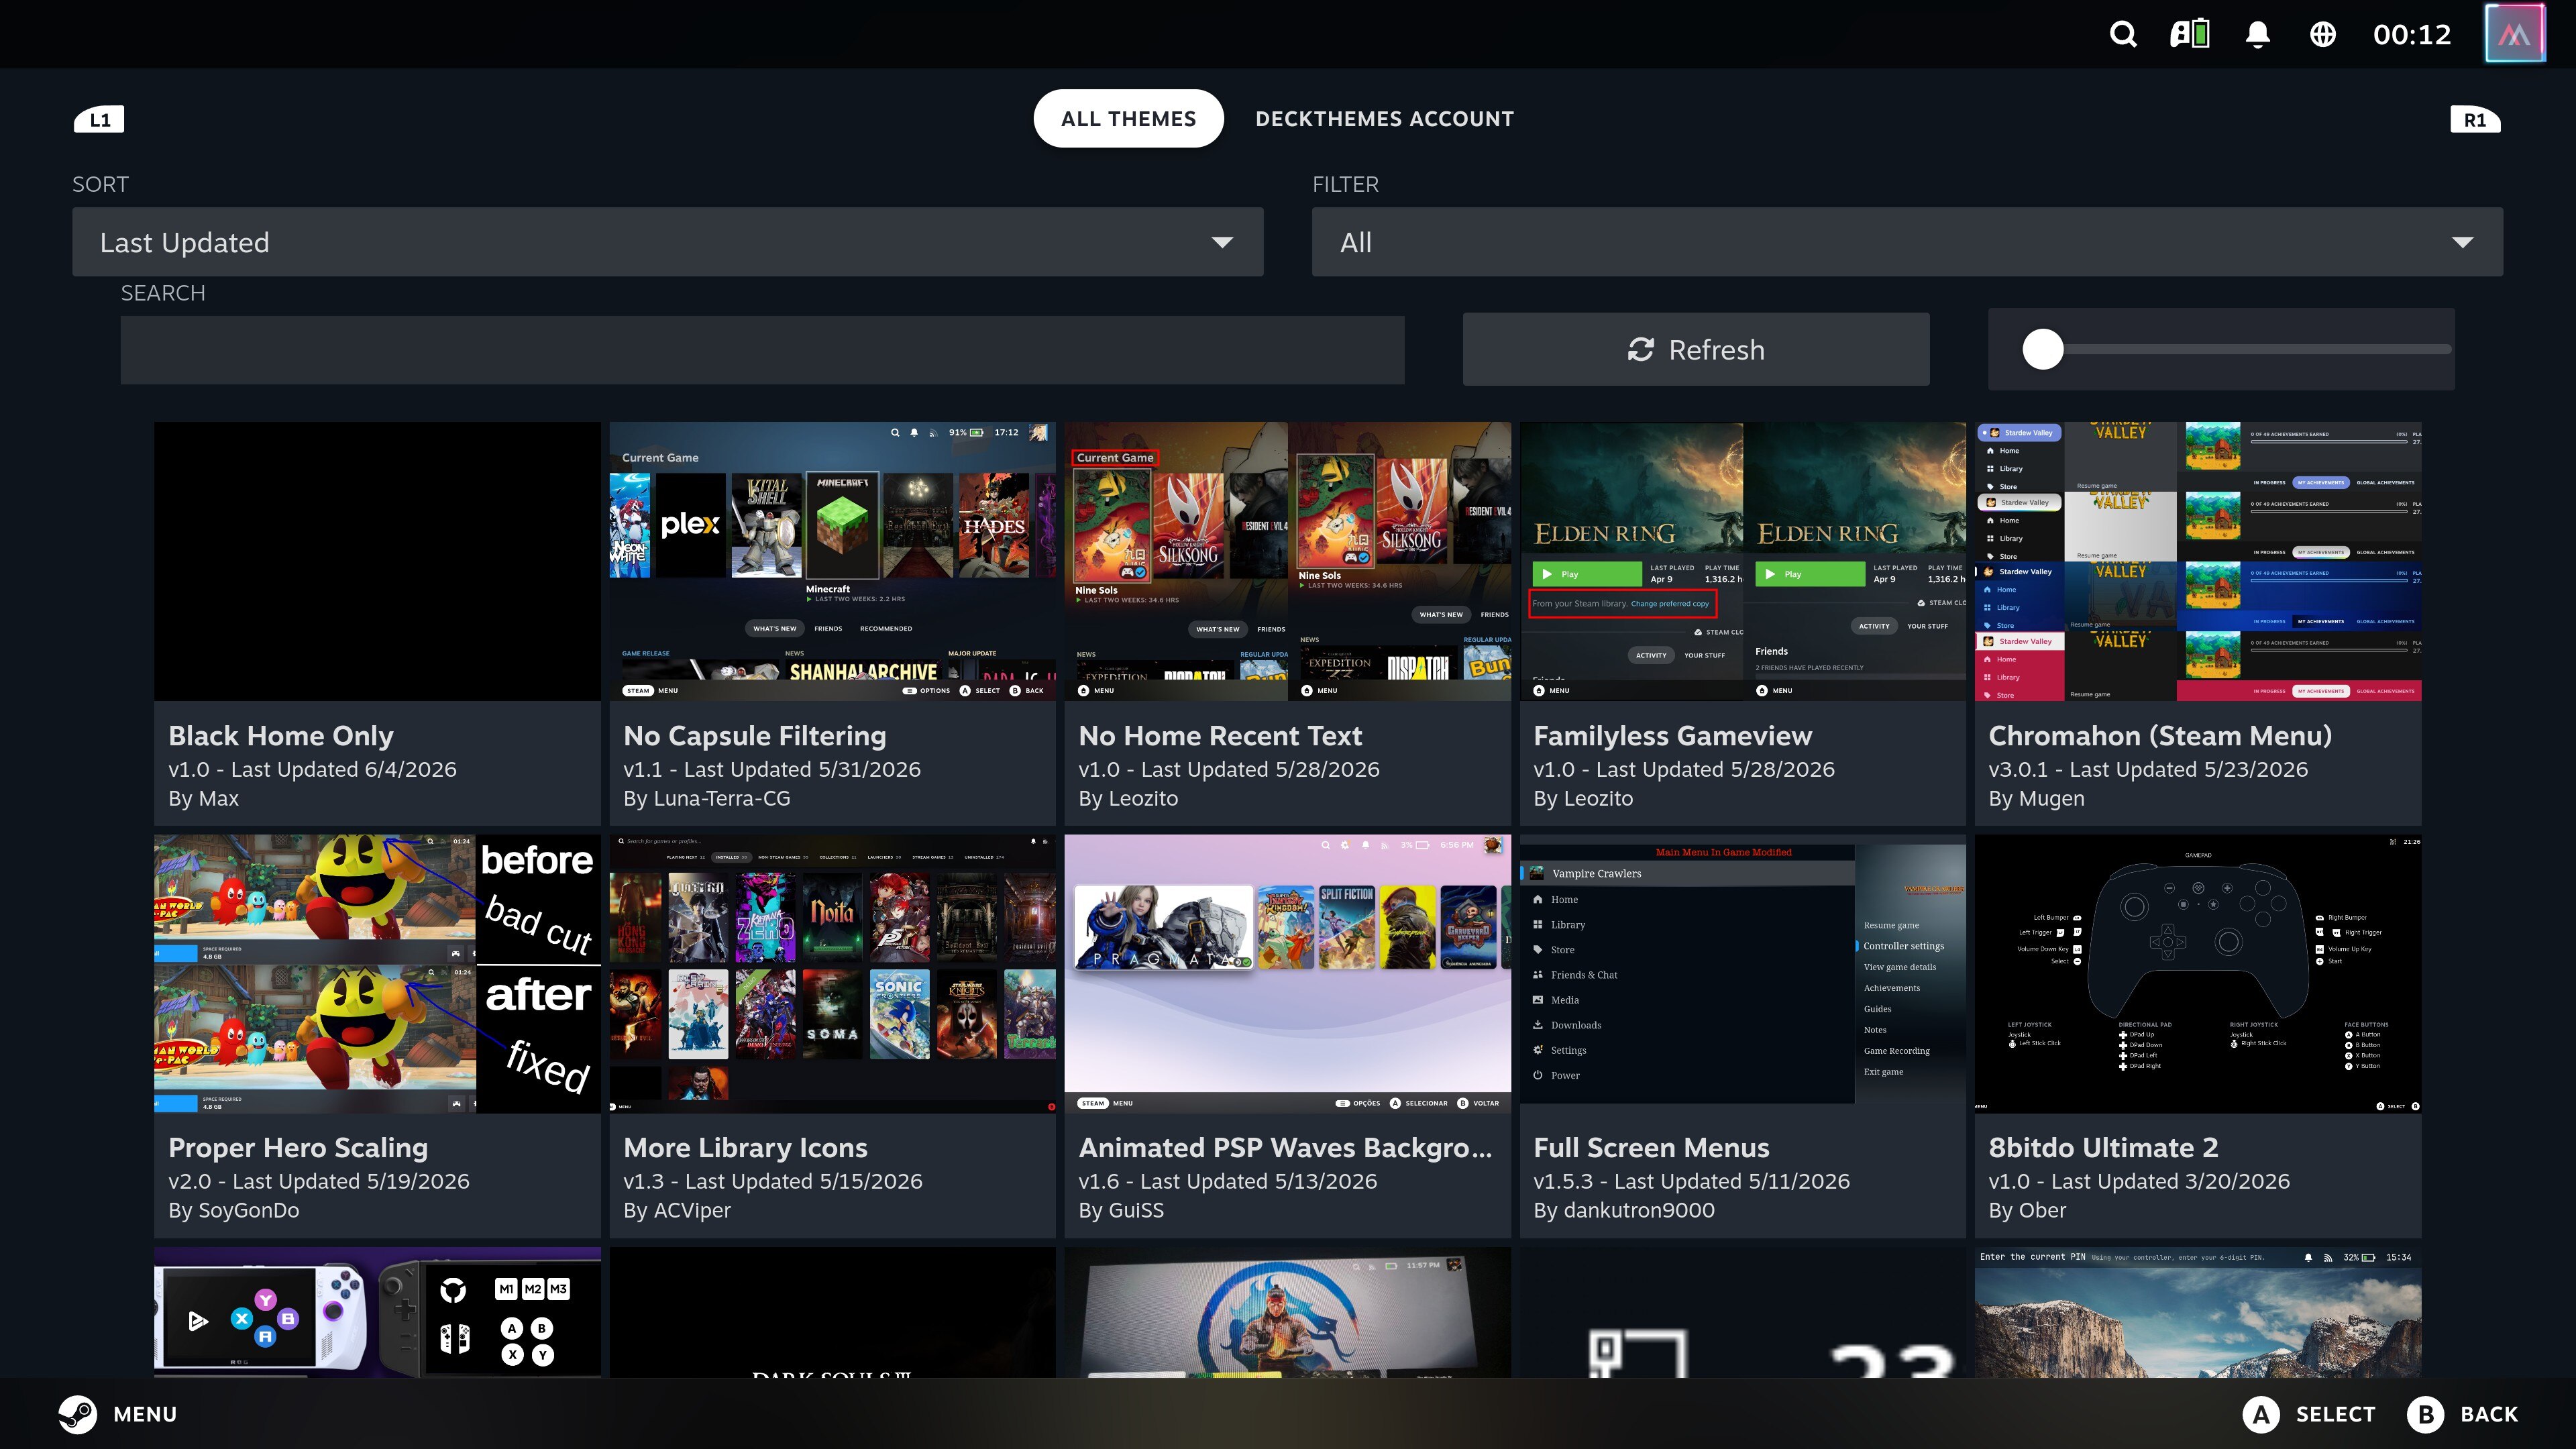2576x1449 pixels.
Task: Click the 'By ACViper' author line
Action: point(677,1211)
